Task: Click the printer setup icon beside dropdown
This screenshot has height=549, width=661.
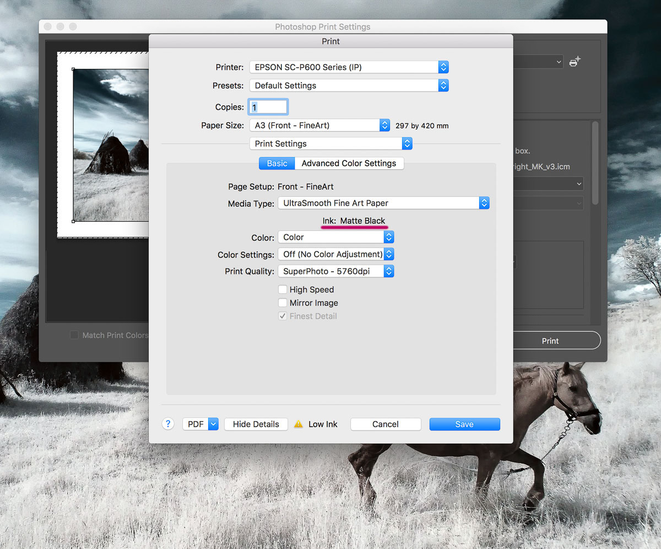Action: [575, 62]
